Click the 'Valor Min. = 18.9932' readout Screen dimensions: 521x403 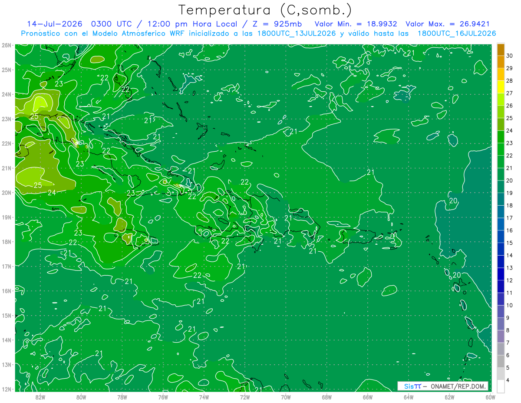[x=356, y=24]
